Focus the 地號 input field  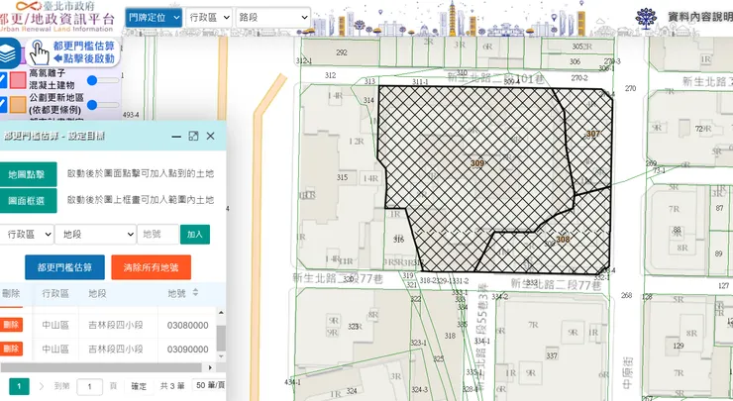[x=158, y=234]
